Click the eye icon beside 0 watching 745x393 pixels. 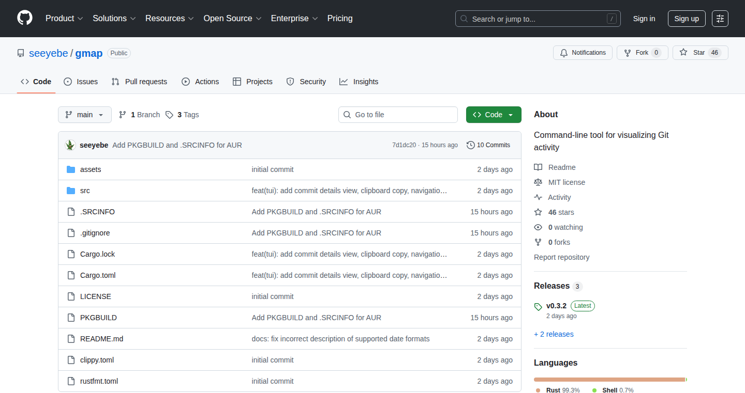point(538,227)
